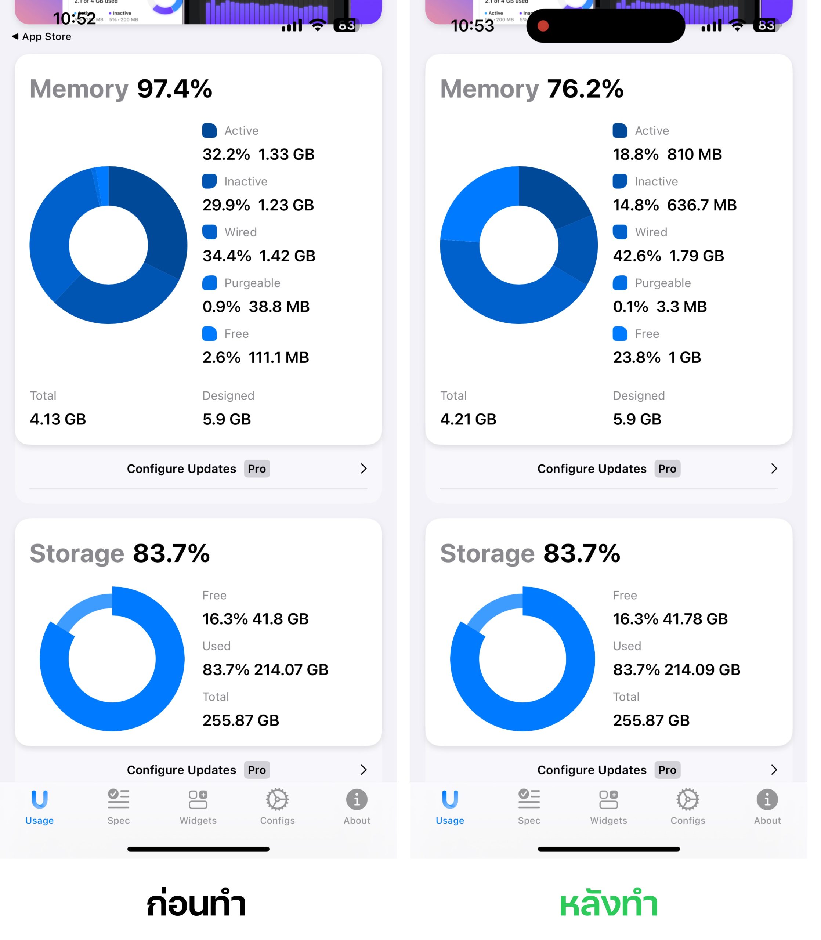Expand Configure Updates chevron below Memory 76.2% card
Viewport: 821px width, 940px height.
pos(774,469)
